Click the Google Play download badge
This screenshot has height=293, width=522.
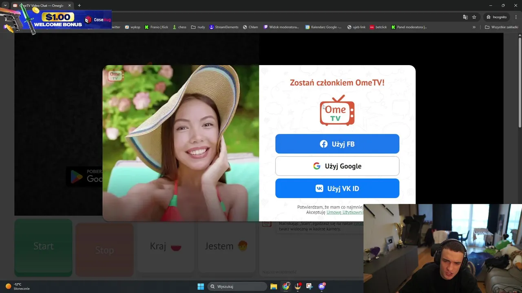(x=84, y=177)
